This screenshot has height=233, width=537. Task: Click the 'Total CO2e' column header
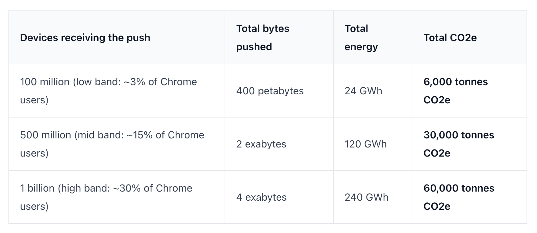click(x=450, y=38)
